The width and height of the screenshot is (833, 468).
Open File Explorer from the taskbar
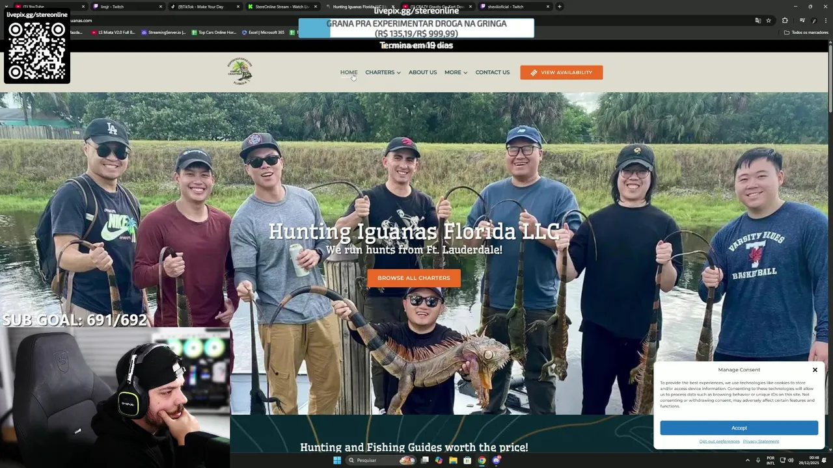453,460
